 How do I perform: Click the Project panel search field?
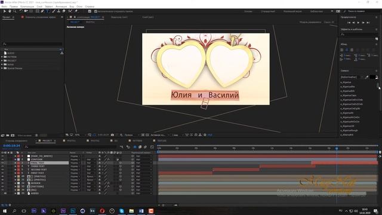pos(32,44)
